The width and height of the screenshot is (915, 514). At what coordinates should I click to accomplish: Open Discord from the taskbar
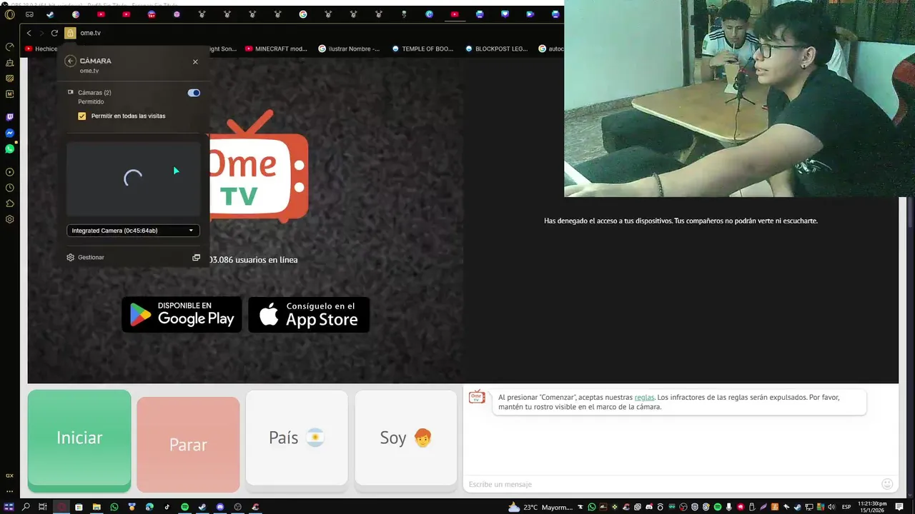coord(220,507)
